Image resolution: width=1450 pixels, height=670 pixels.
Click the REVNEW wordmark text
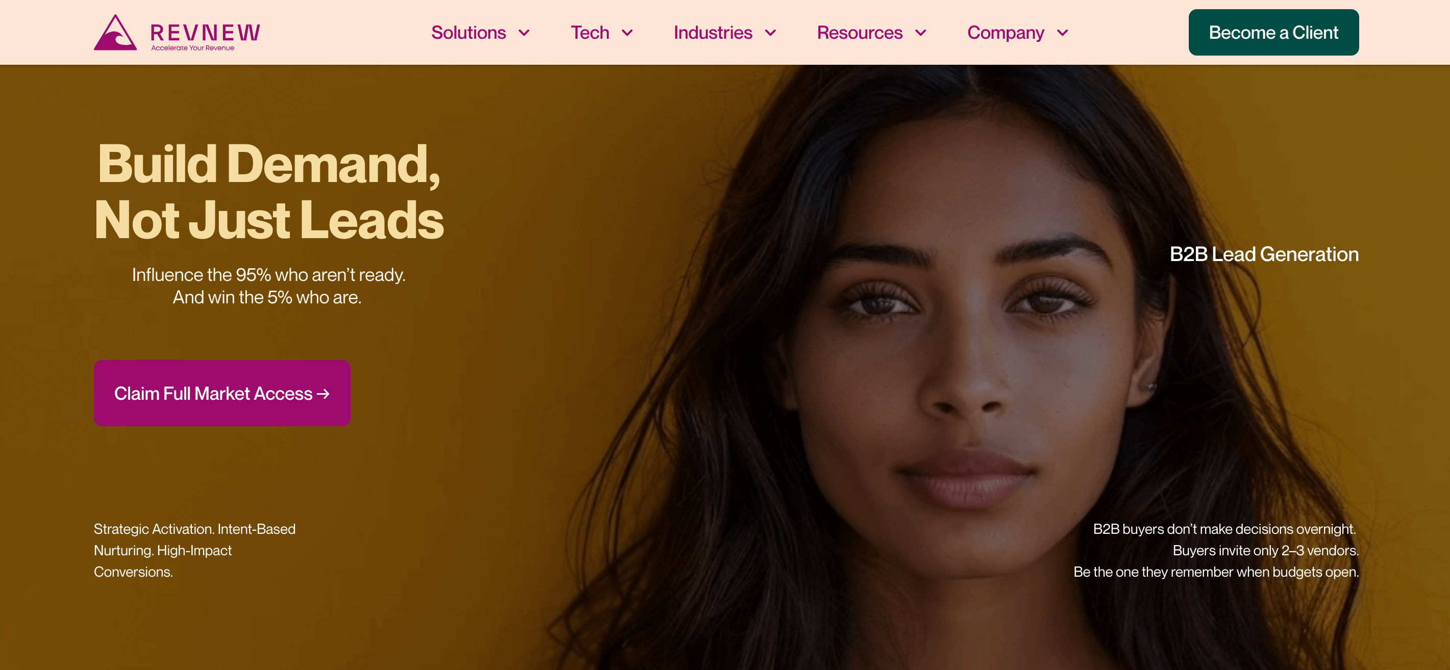[206, 33]
